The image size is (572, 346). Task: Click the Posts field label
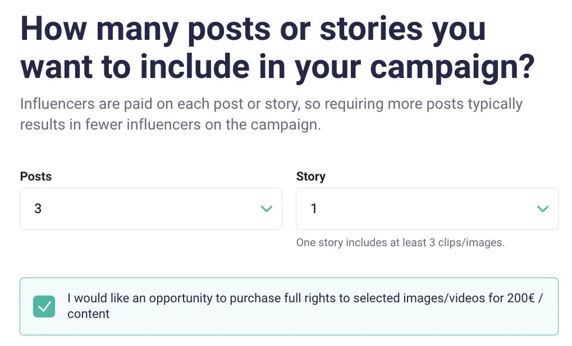click(x=35, y=176)
